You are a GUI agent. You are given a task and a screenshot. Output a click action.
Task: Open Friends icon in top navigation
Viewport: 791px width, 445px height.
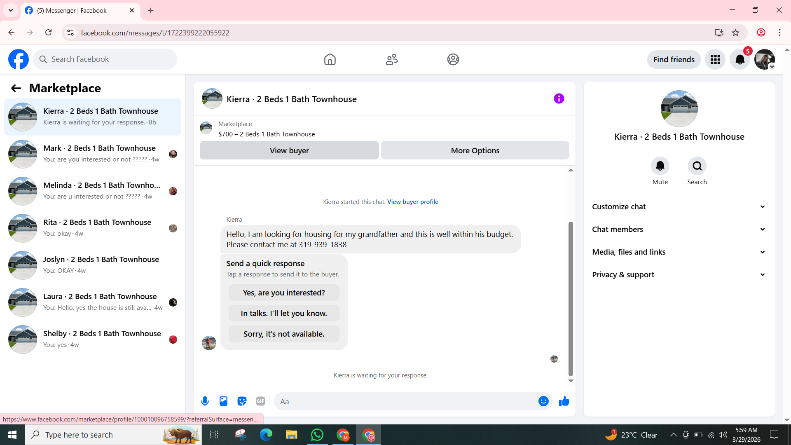(x=392, y=59)
